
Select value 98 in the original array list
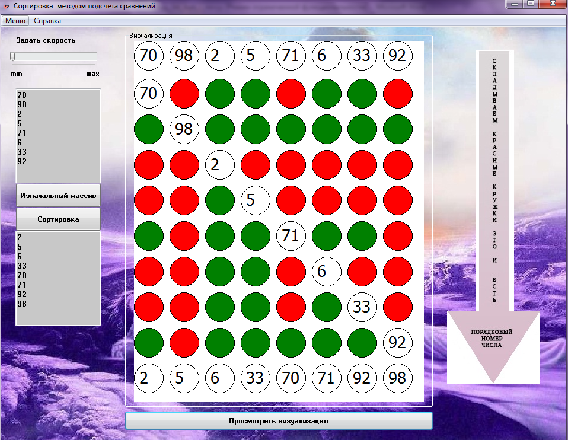(22, 105)
